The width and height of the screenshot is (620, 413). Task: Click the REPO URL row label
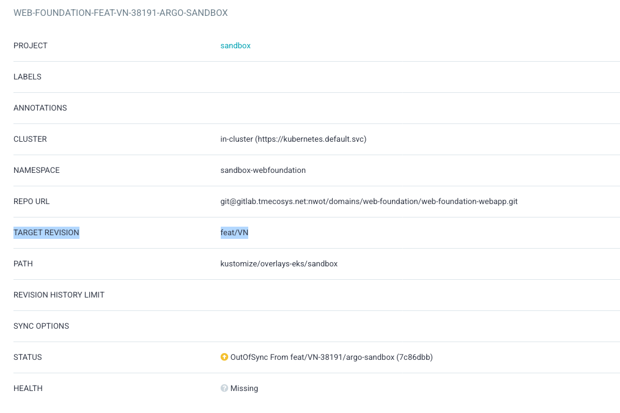[32, 201]
